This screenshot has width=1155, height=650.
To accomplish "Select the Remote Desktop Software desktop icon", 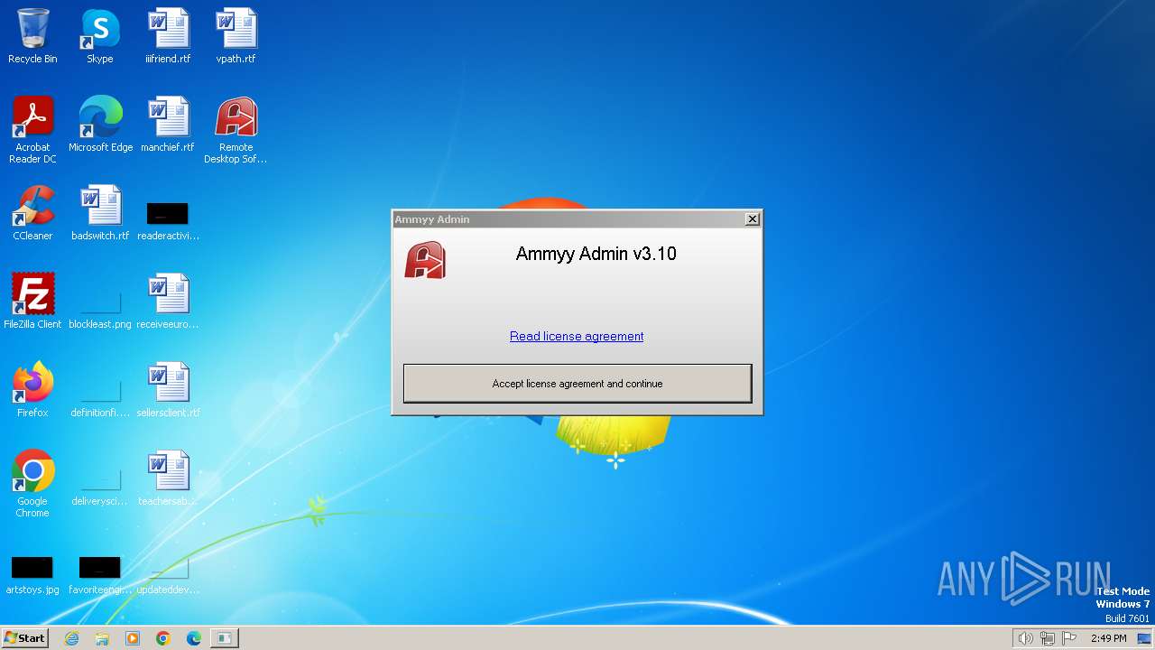I will click(x=236, y=130).
